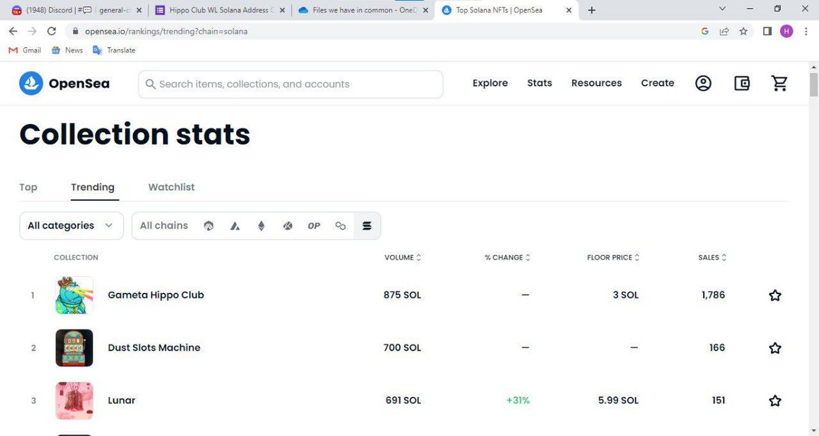Sort by the Floor Price column
Image resolution: width=819 pixels, height=436 pixels.
[614, 257]
